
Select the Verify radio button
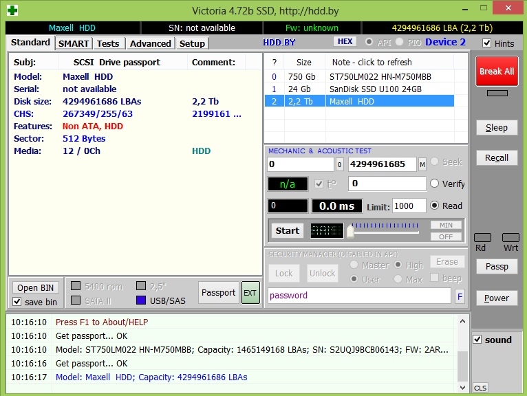coord(434,184)
